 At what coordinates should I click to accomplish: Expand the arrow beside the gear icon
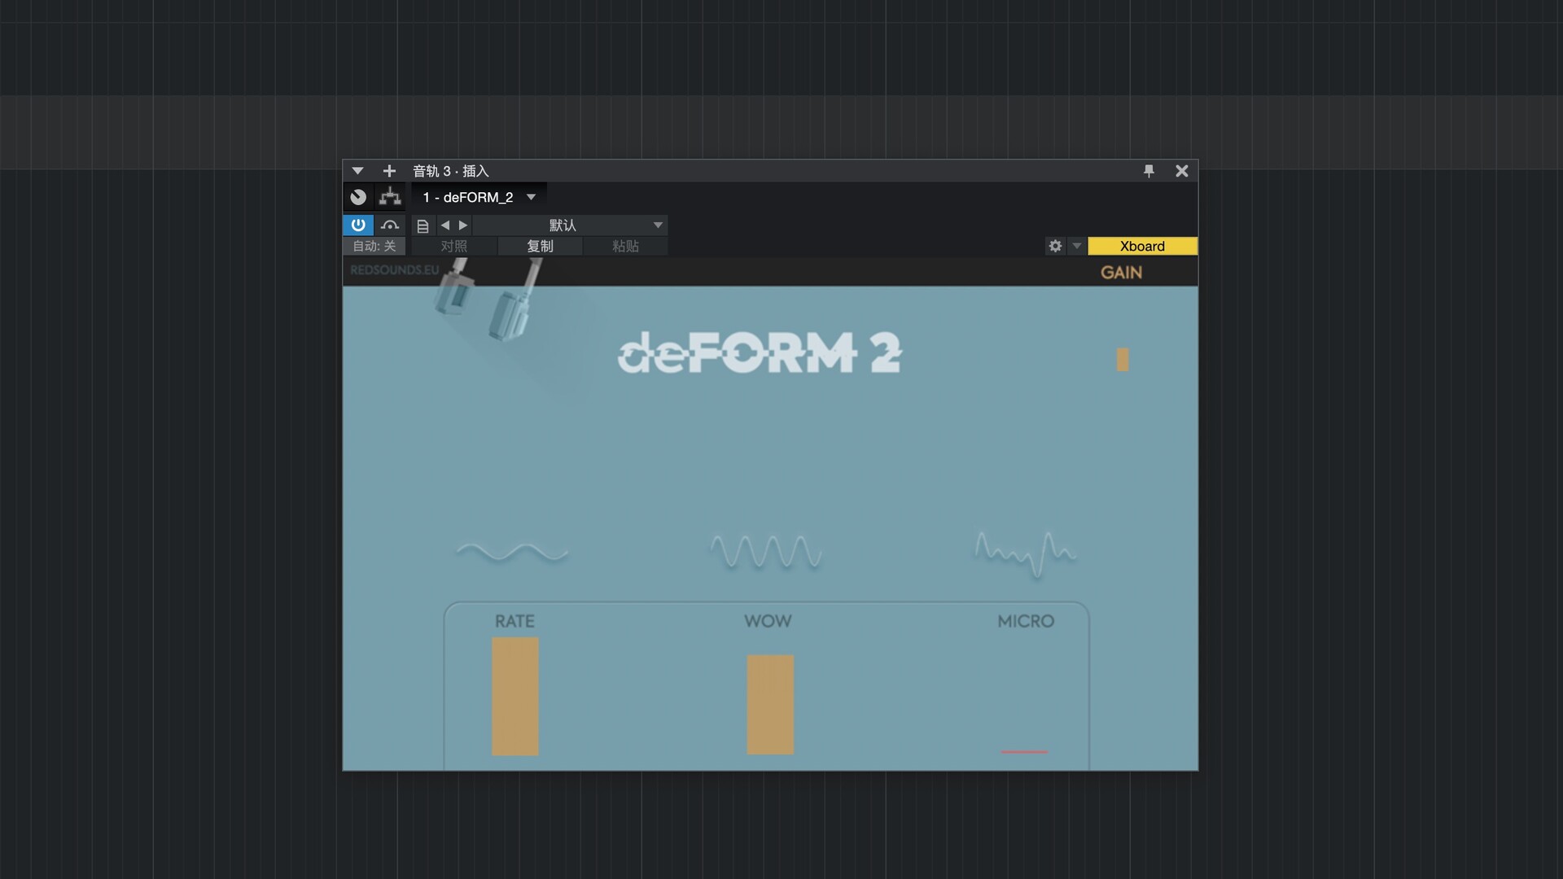point(1076,246)
